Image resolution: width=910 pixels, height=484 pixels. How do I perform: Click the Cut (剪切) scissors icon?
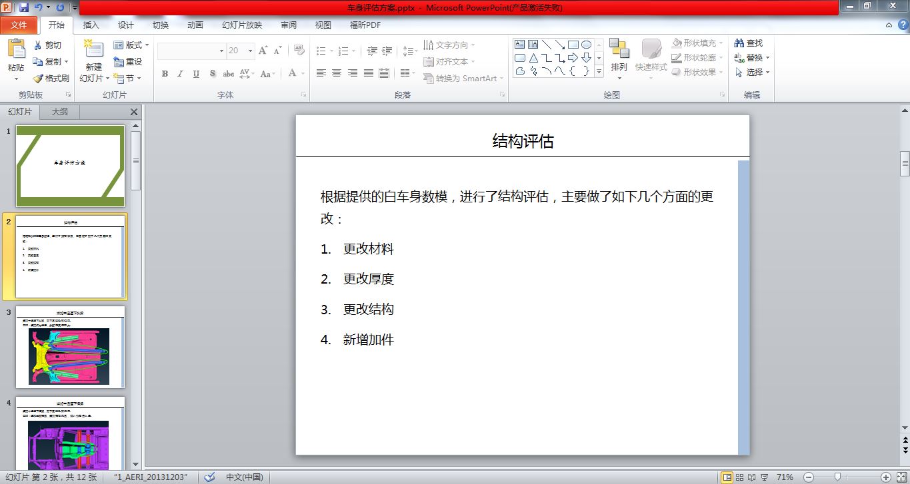coord(38,45)
